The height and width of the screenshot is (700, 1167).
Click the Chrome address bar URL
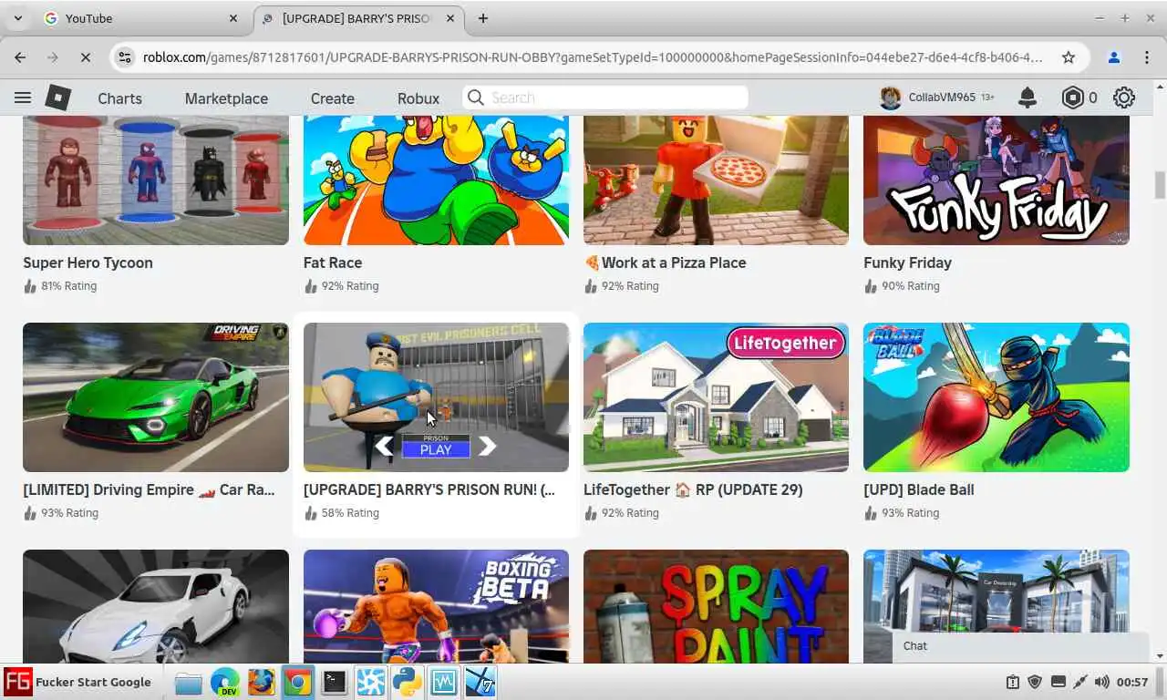click(x=593, y=57)
